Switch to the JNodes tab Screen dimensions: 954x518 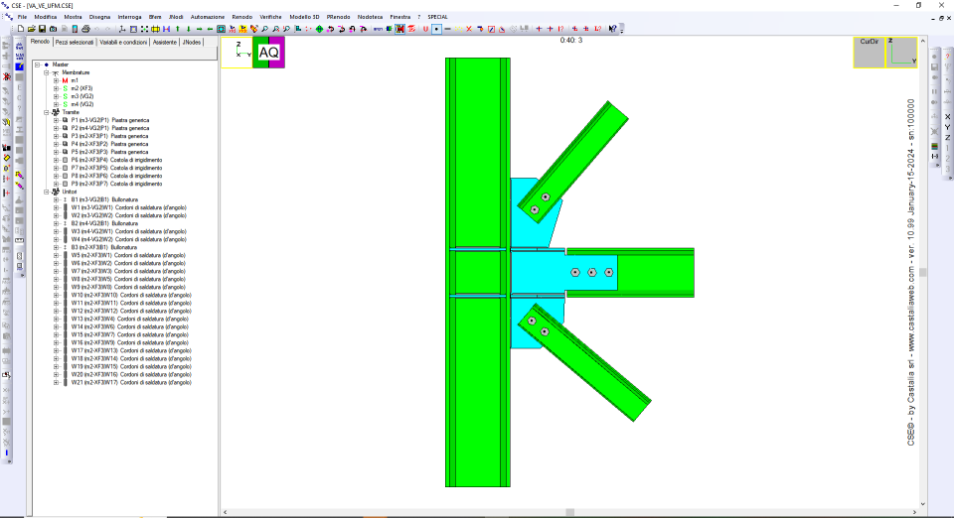(191, 43)
